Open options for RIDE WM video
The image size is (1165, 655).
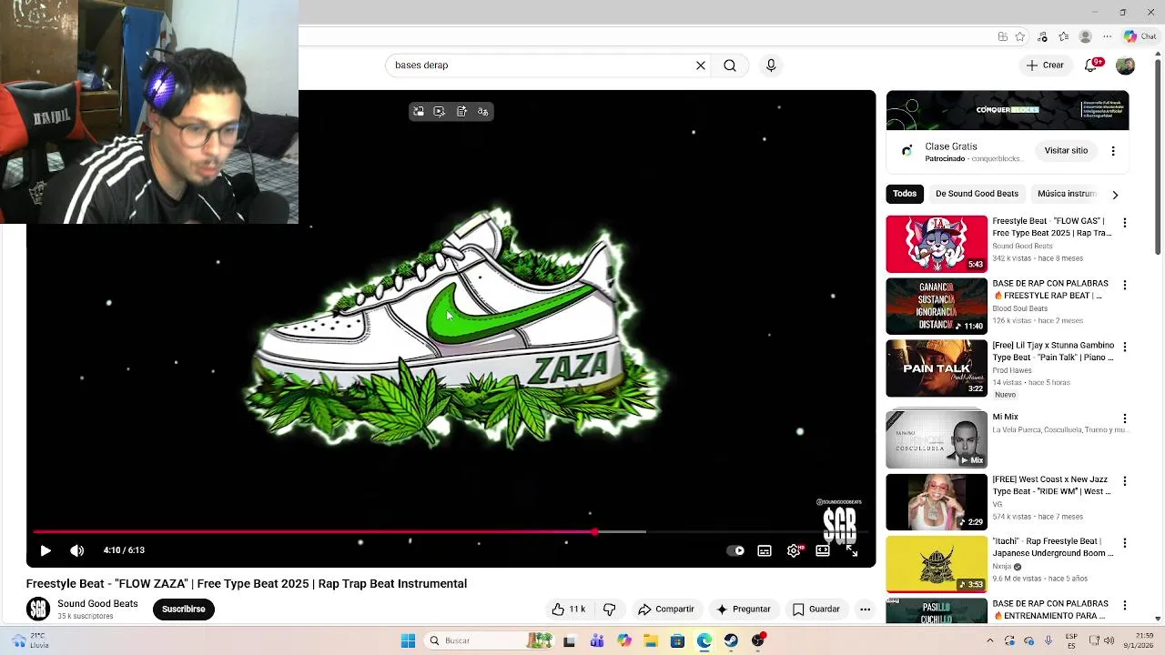point(1125,480)
